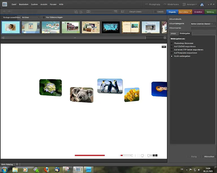This screenshot has height=173, width=217.
Task: Click the home icon in the top bar
Action: 202,5
